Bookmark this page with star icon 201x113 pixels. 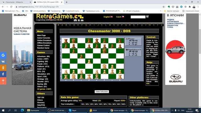coord(163,7)
